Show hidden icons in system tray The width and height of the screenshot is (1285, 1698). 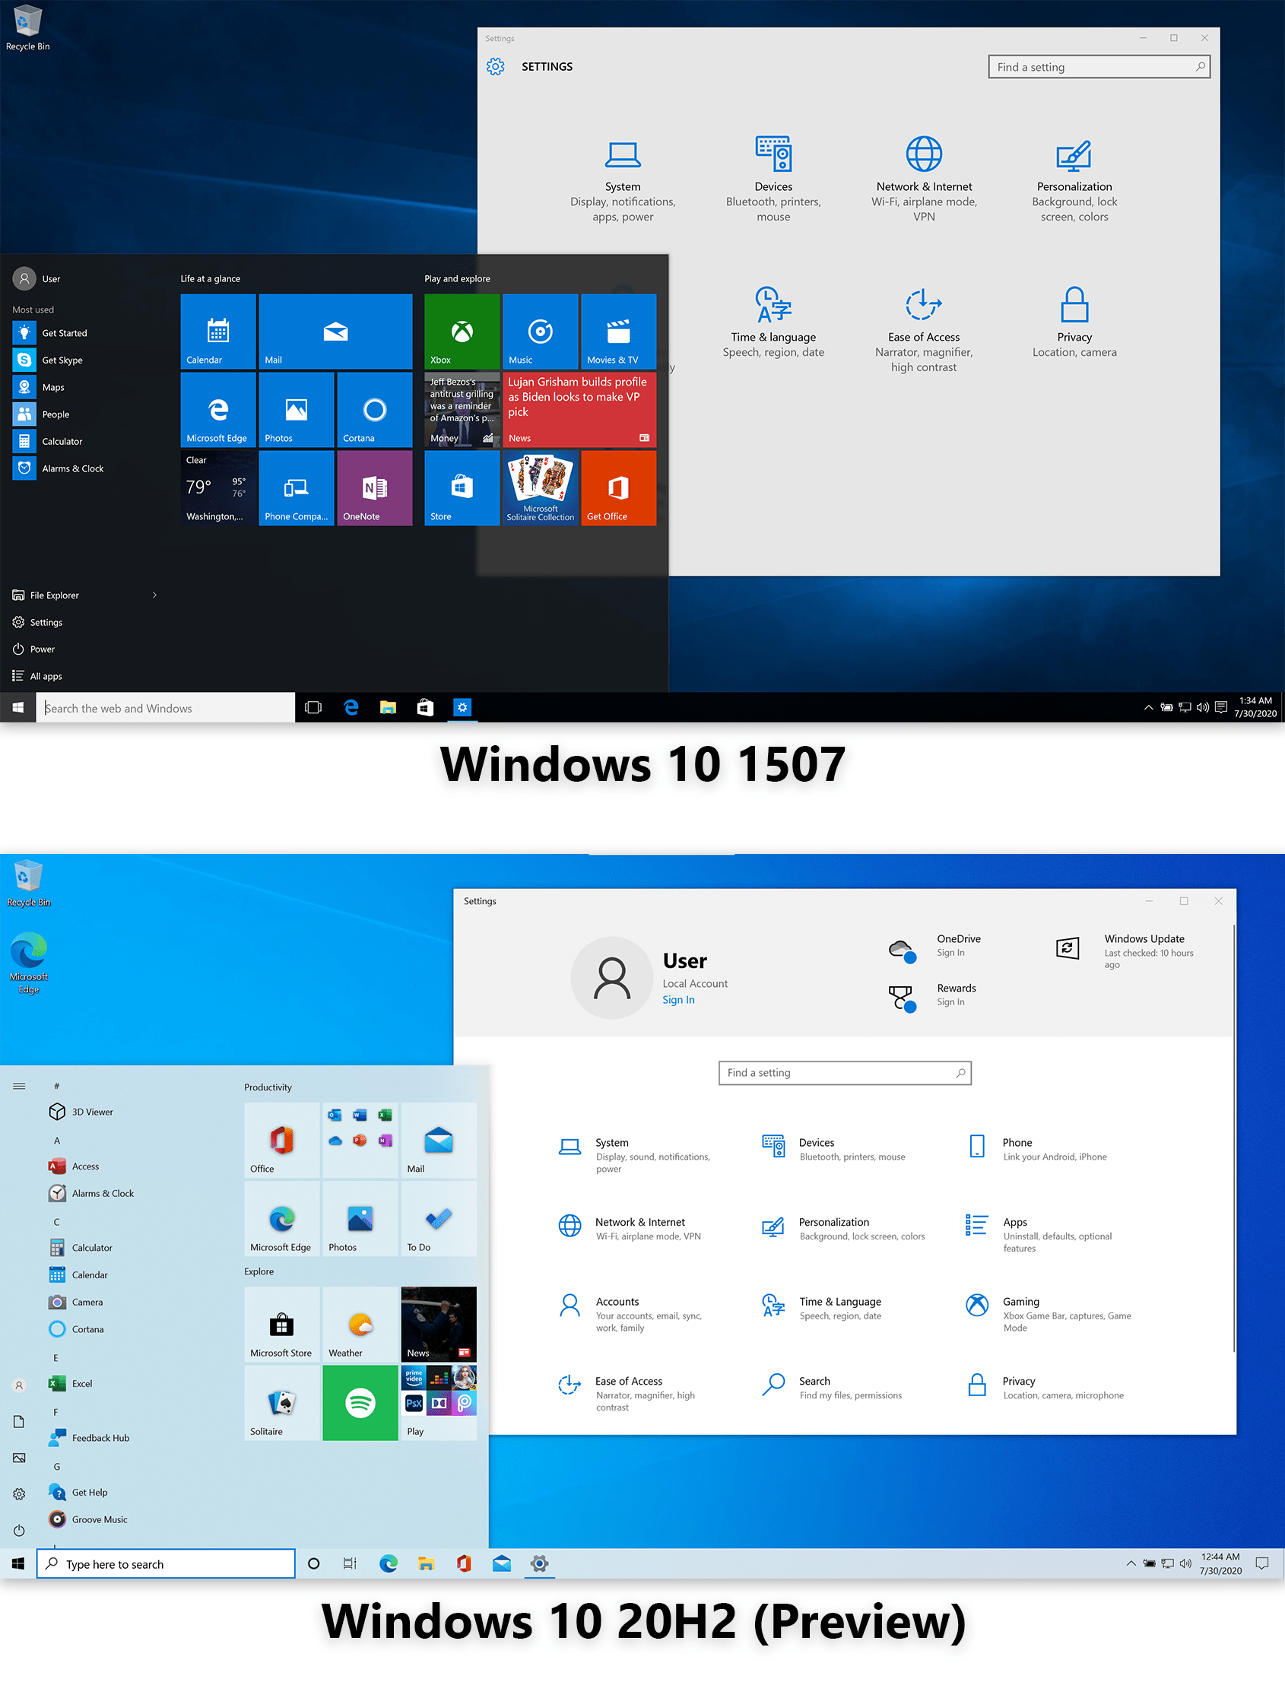1148,707
